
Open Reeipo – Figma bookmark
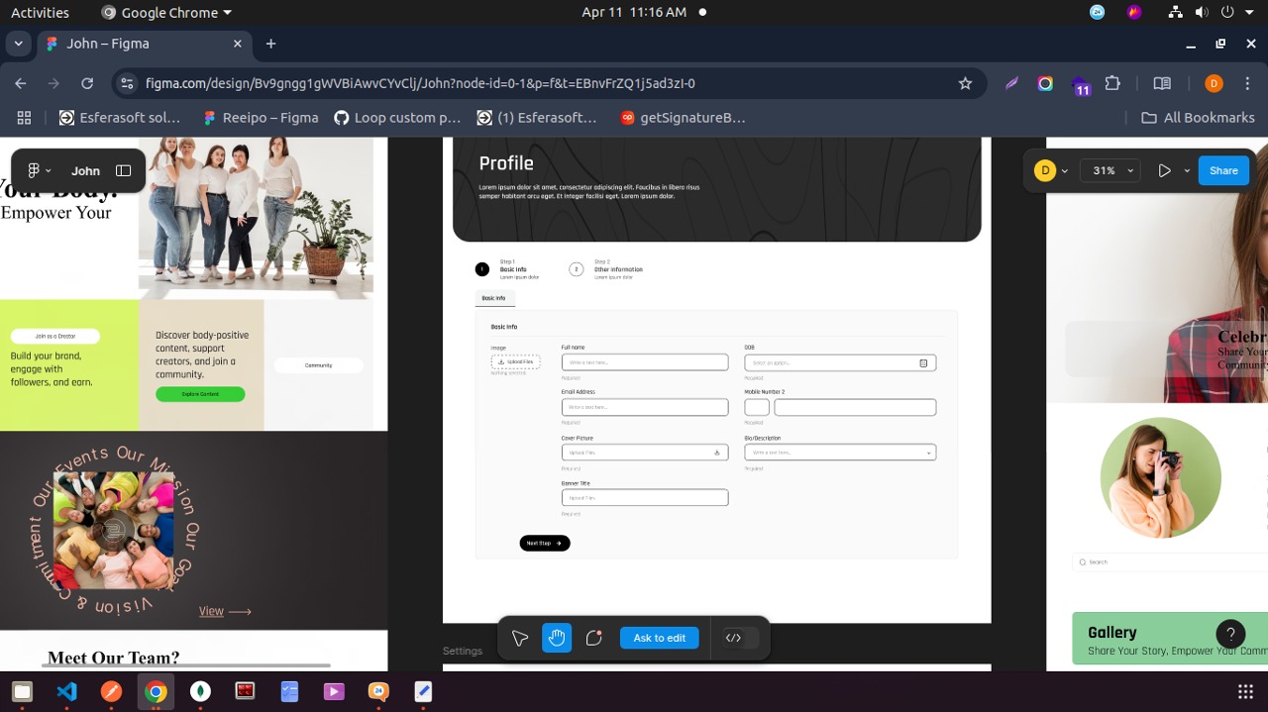[x=261, y=118]
